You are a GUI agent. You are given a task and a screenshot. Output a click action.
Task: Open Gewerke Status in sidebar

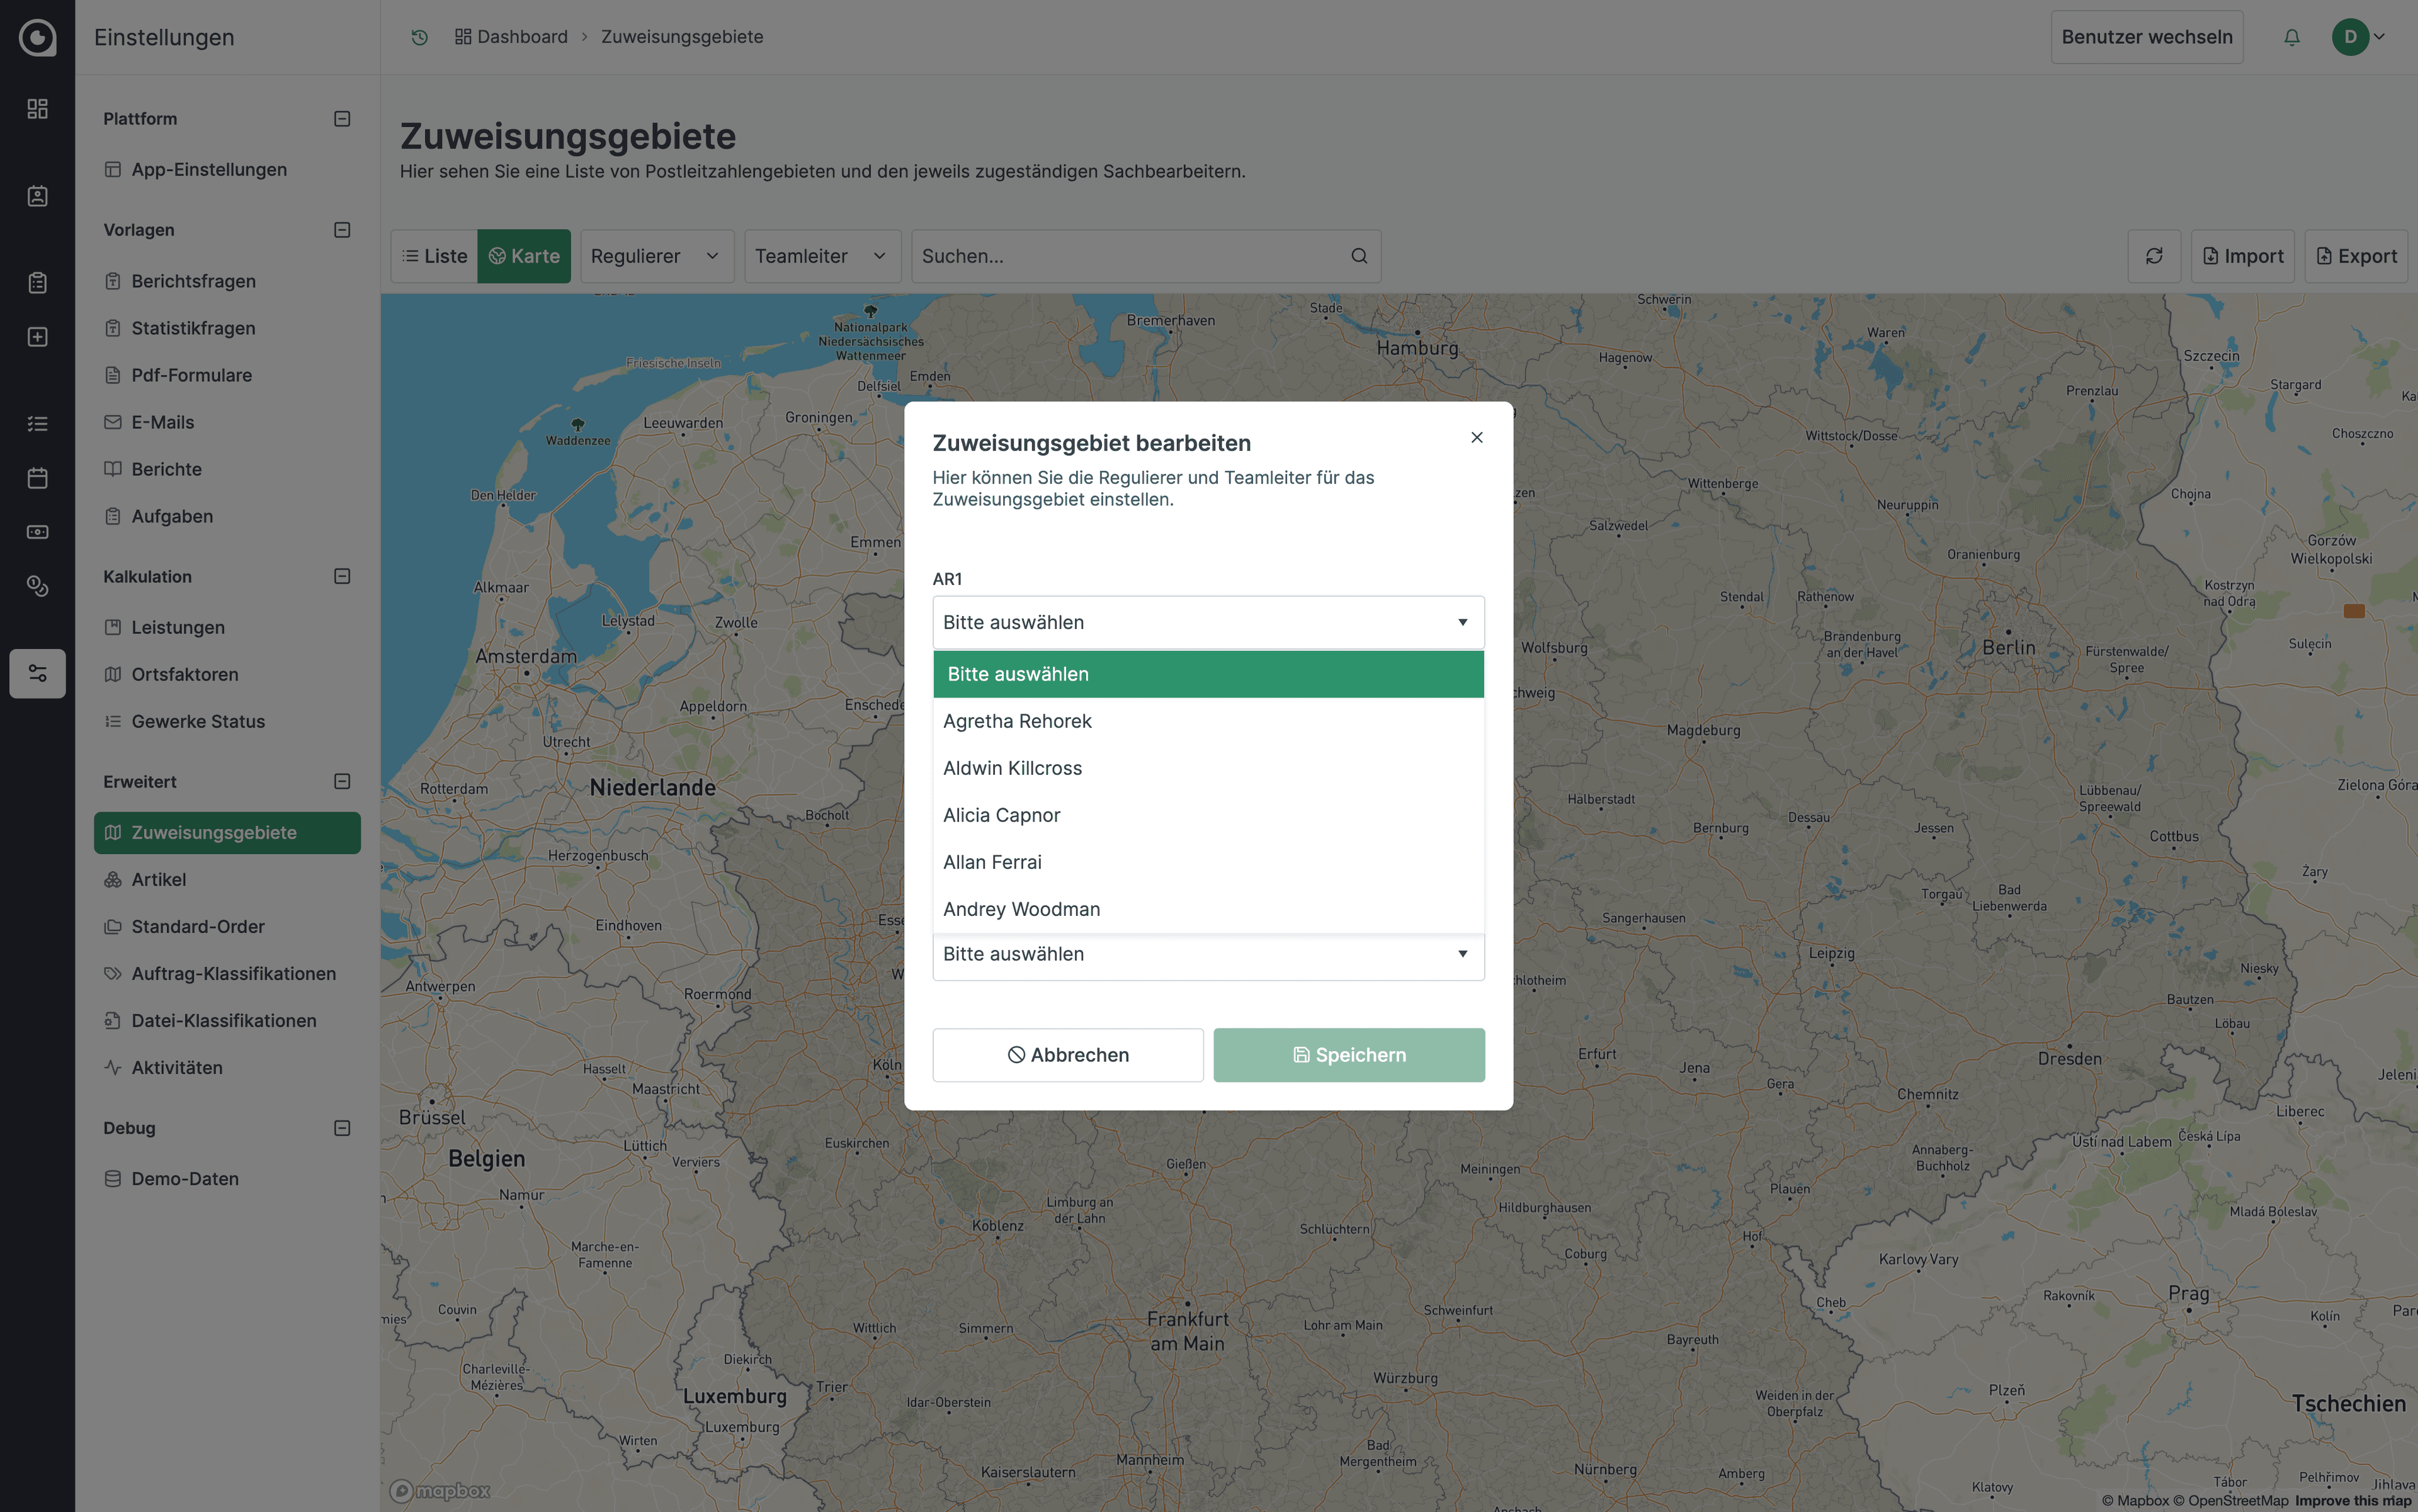click(x=227, y=721)
